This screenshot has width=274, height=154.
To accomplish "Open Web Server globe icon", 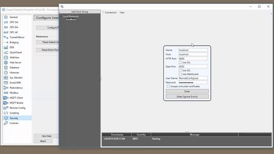I will tap(6, 62).
